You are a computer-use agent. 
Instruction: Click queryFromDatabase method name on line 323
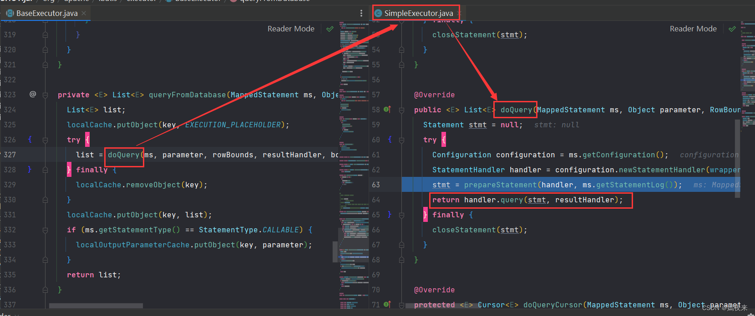pyautogui.click(x=187, y=95)
